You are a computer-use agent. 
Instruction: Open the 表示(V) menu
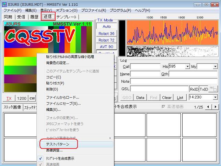tap(46, 10)
